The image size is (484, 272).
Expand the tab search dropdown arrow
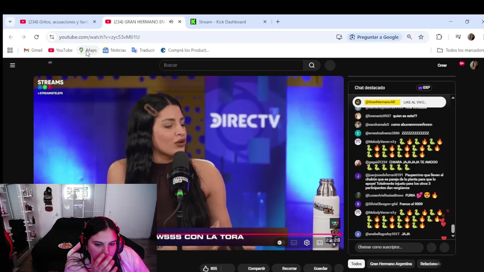coord(10,22)
